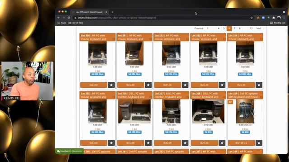Open the Saved Tabs bookmark folder

[76, 23]
